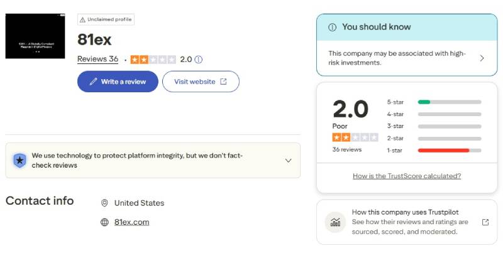Click the info icon beside 2.0 rating
Image resolution: width=503 pixels, height=253 pixels.
(x=199, y=60)
